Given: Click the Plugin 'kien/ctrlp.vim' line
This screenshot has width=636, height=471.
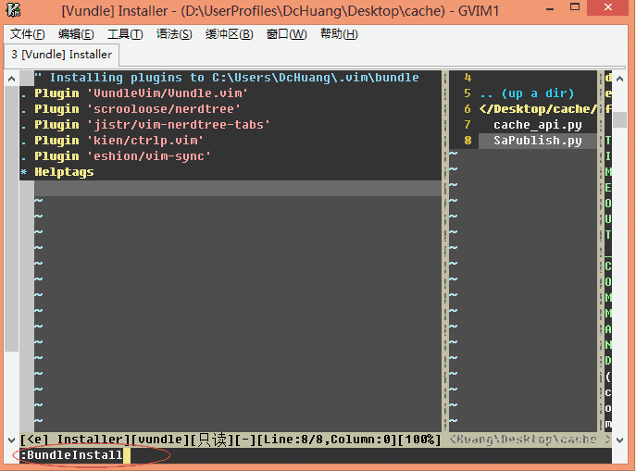Looking at the screenshot, I should 118,141.
